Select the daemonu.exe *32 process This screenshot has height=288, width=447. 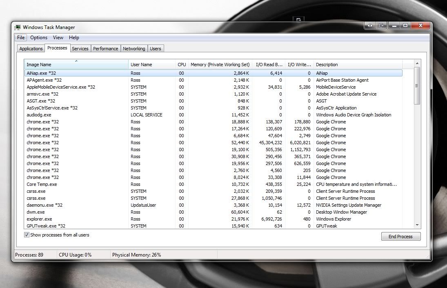(213, 205)
